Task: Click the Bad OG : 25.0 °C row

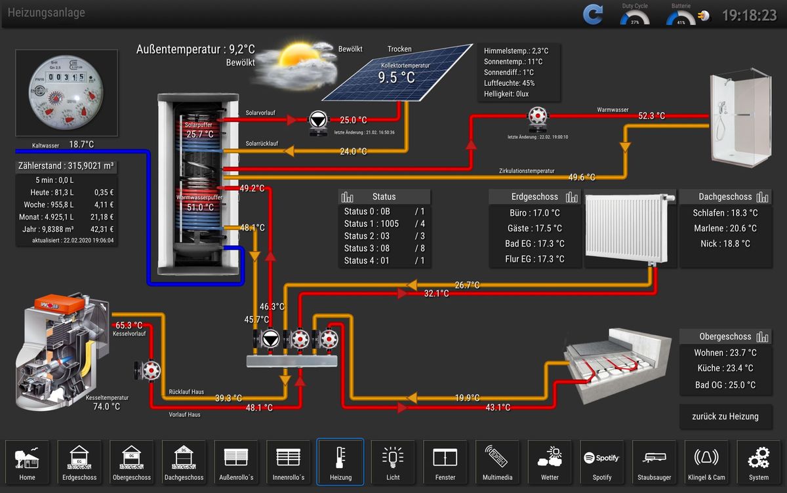Action: pos(725,385)
